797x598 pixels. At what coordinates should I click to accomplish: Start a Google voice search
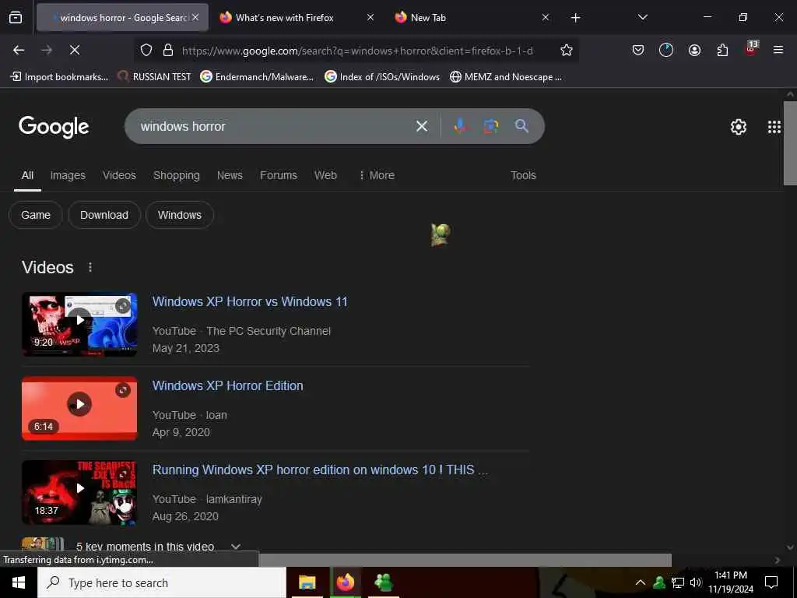[x=461, y=126]
